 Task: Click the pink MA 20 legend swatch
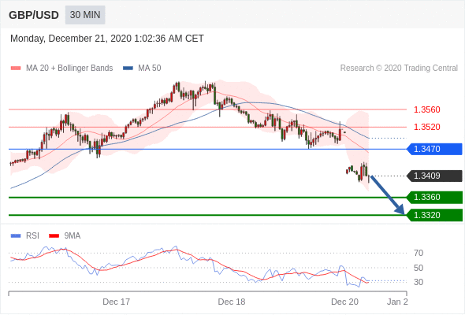pyautogui.click(x=16, y=69)
